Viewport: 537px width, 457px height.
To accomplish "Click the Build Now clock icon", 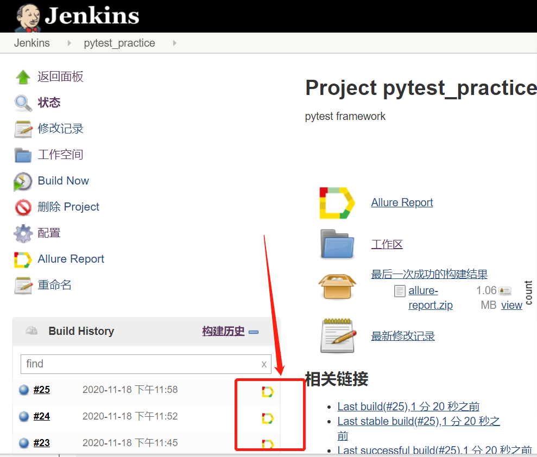I will point(23,181).
